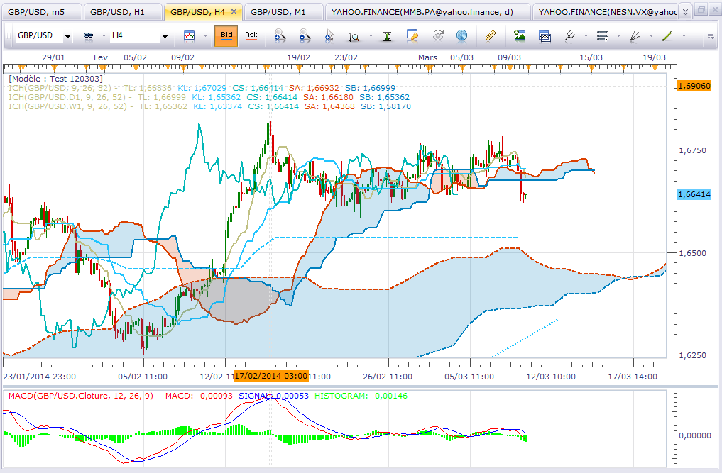The height and width of the screenshot is (473, 722).
Task: Switch to the GBP/USD, m5 tab
Action: click(41, 12)
